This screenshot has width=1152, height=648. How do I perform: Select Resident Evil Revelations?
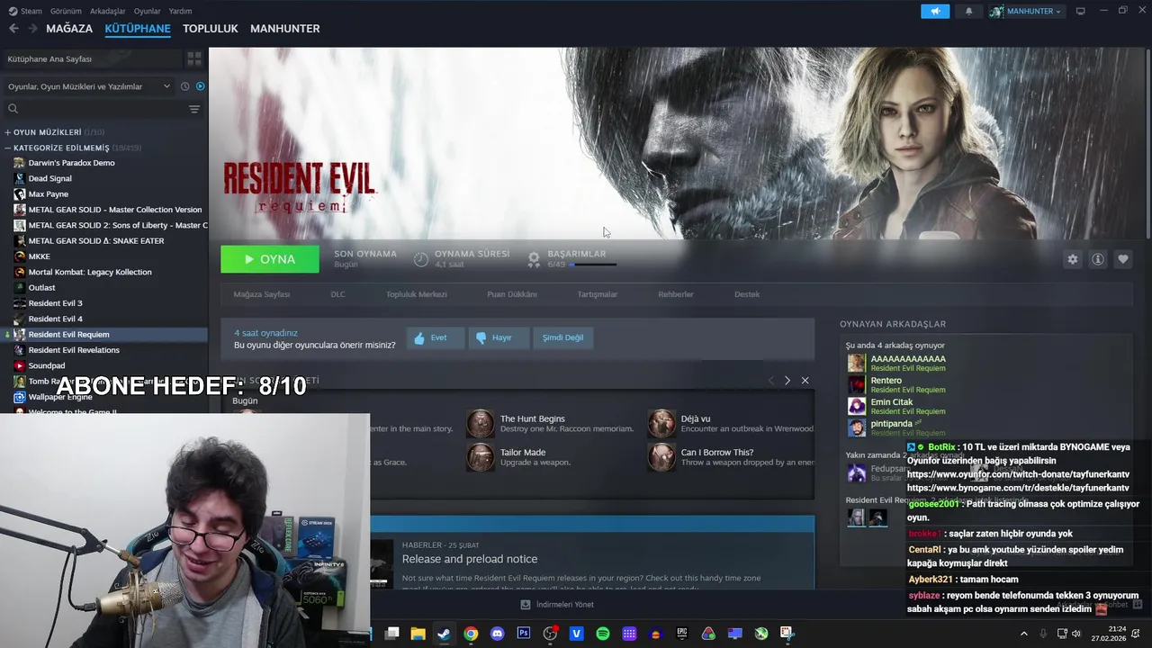click(x=73, y=350)
